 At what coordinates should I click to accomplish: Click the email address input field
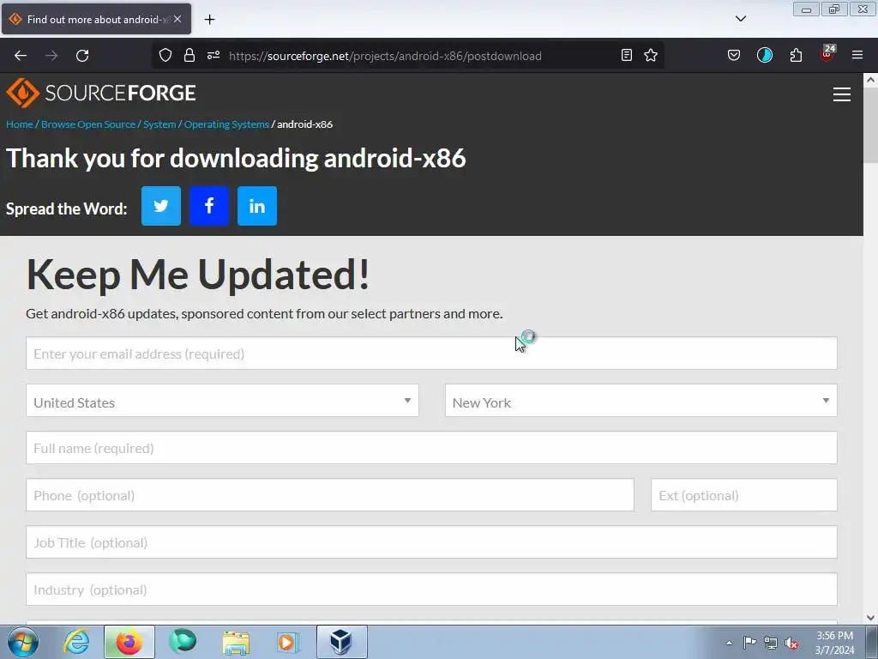point(431,354)
